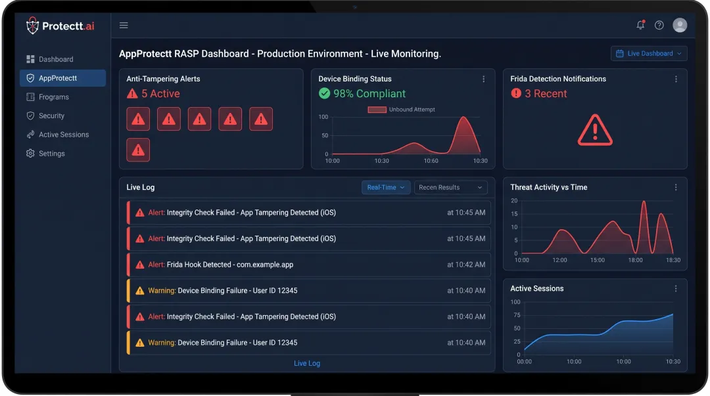Toggle the hamburger menu icon

click(x=124, y=26)
